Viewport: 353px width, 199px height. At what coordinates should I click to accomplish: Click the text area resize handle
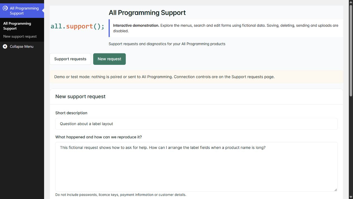335,189
